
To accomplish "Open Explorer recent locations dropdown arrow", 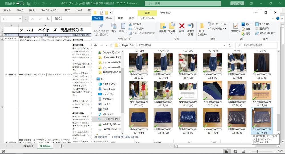I will click(106, 45).
